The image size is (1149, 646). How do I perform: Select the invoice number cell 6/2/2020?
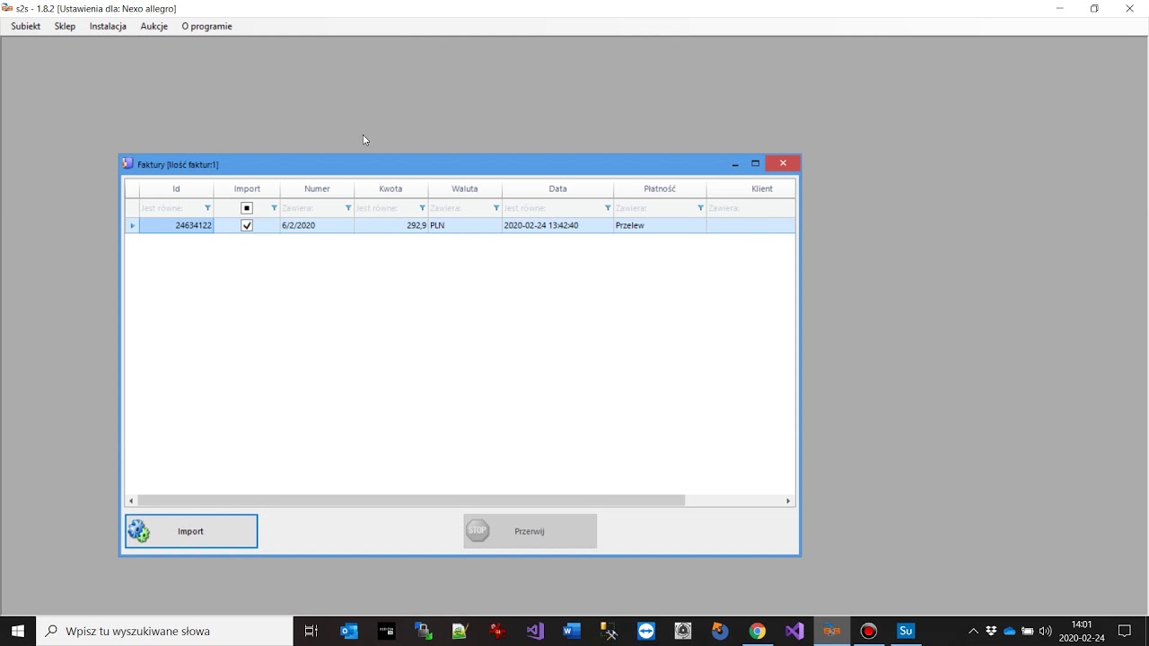pos(317,225)
